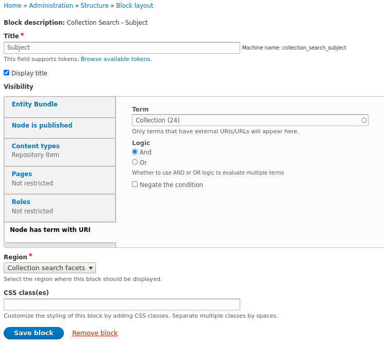384x343 pixels.
Task: Open the Roles visibility tab
Action: pyautogui.click(x=21, y=202)
